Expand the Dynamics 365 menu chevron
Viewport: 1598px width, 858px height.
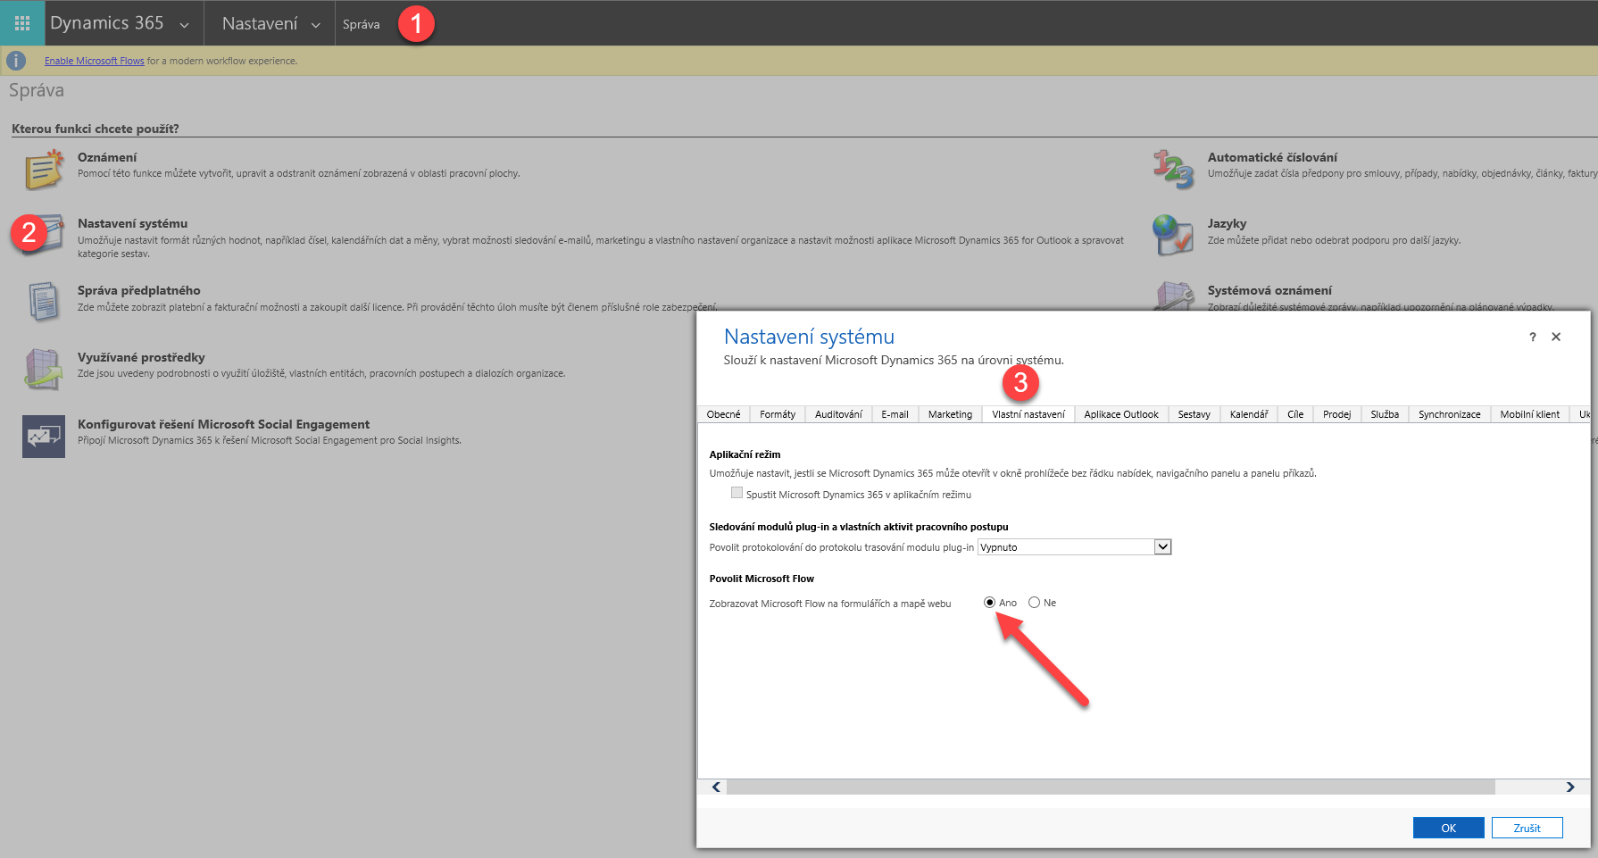click(185, 25)
